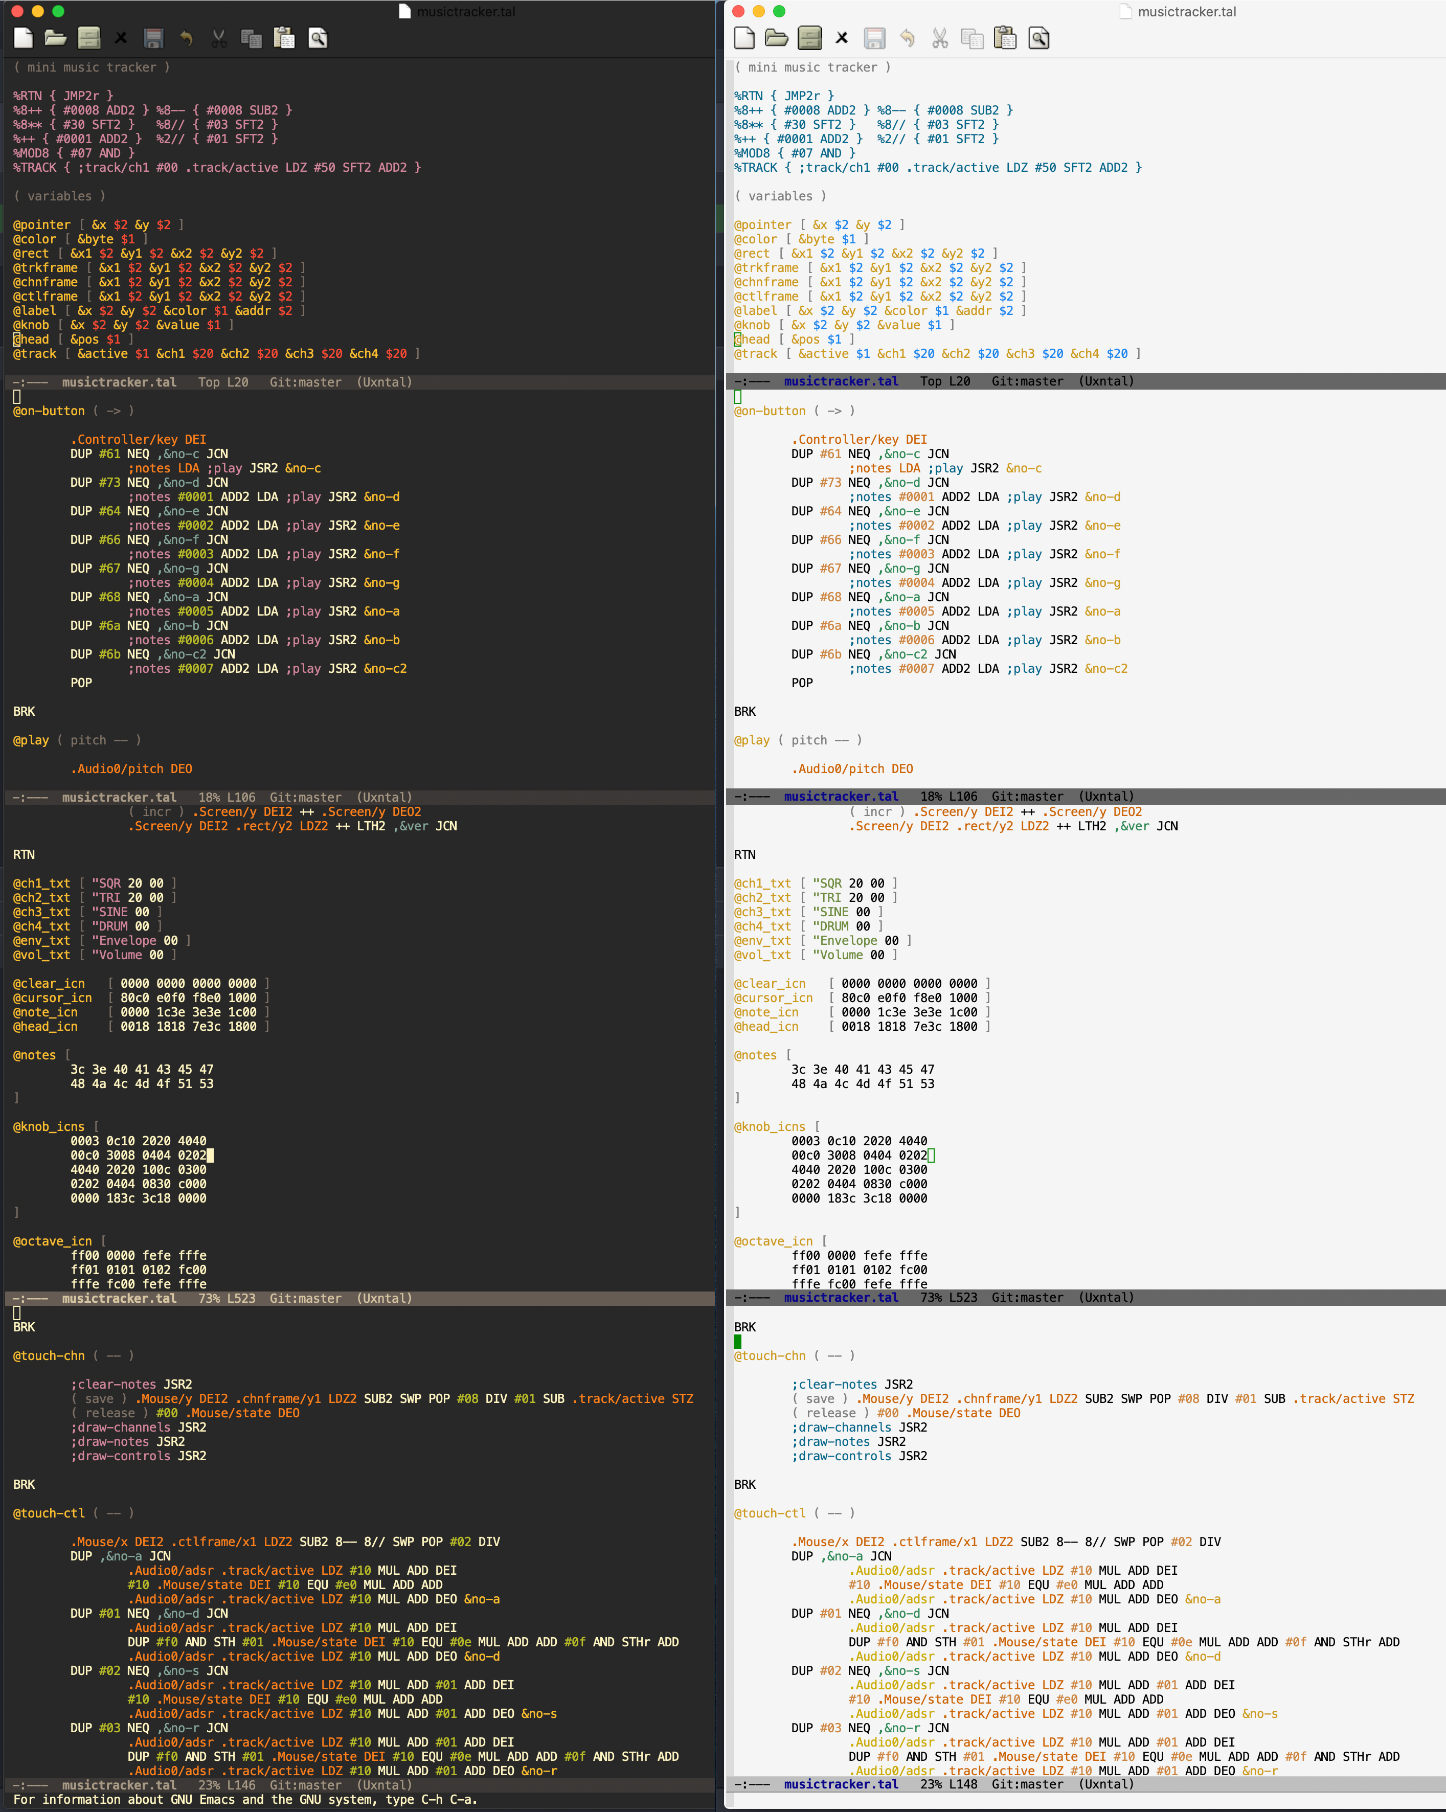Viewport: 1446px width, 1812px height.
Task: Click Search magnifier icon in light window
Action: pyautogui.click(x=1039, y=38)
